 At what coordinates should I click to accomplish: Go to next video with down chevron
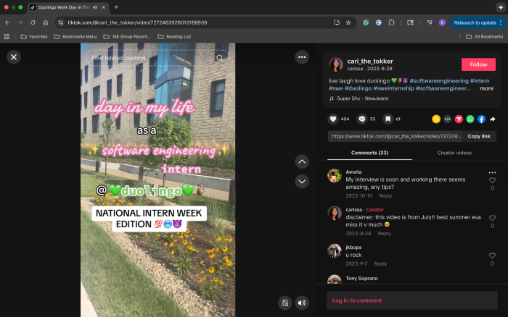(x=302, y=181)
